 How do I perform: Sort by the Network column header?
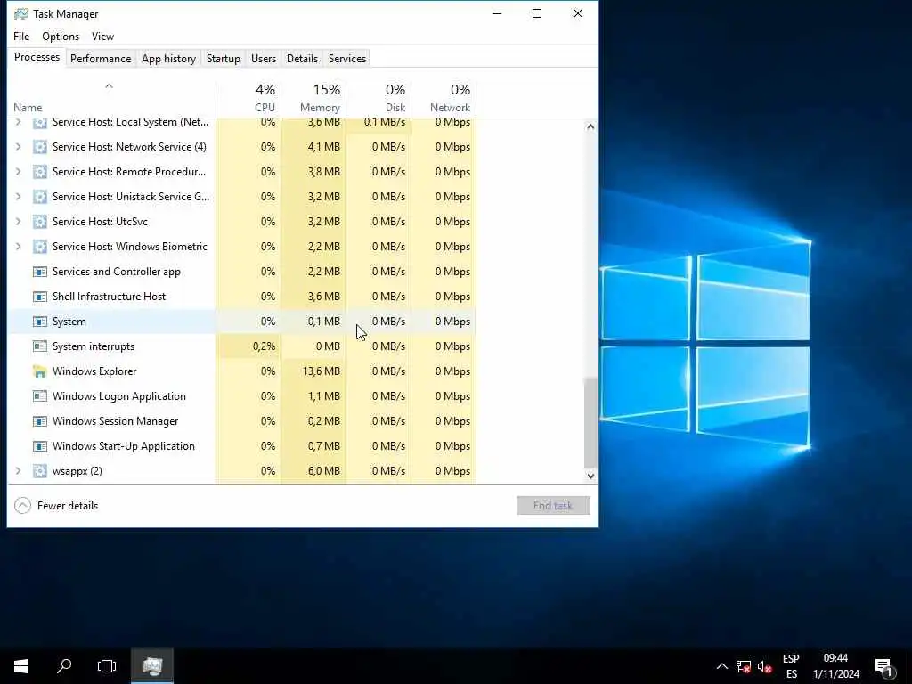click(444, 99)
